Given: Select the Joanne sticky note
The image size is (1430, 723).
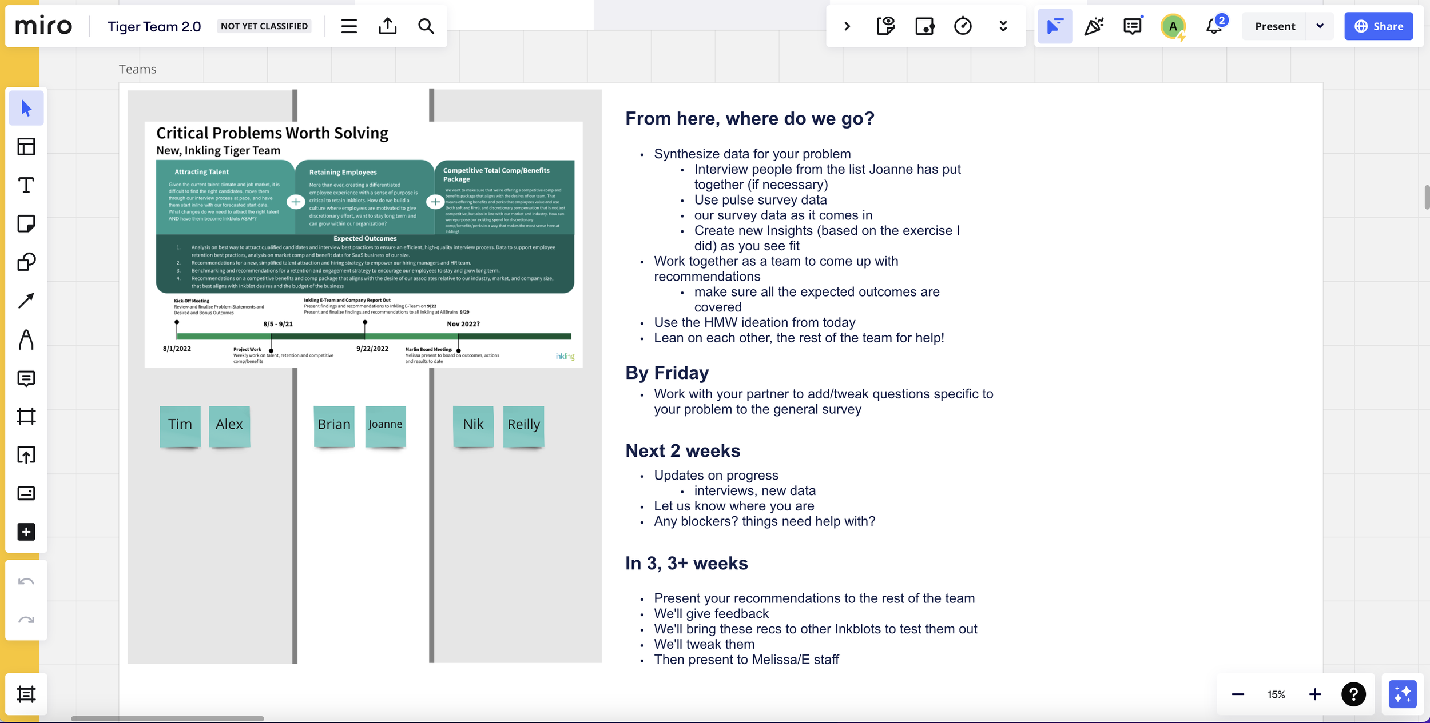Looking at the screenshot, I should 386,426.
